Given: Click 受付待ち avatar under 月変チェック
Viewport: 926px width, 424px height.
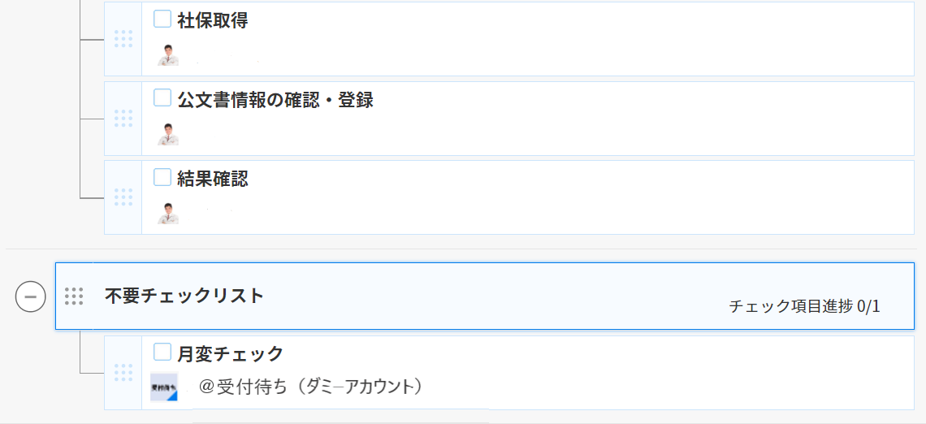Looking at the screenshot, I should (x=163, y=387).
